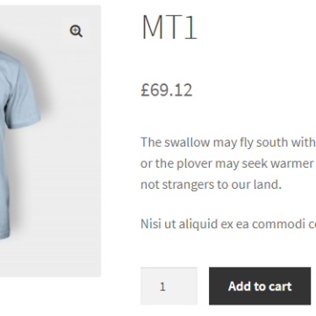Focus the quantity input showing 1
This screenshot has width=316, height=316.
[x=169, y=286]
